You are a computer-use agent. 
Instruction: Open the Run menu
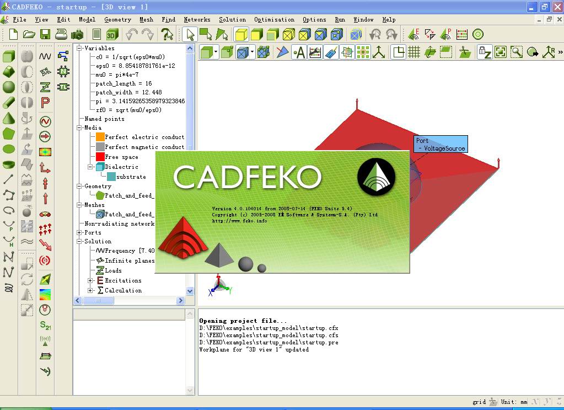(x=340, y=19)
